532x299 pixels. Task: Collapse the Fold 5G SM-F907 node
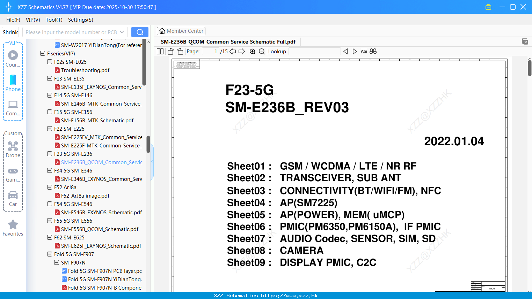(50, 254)
